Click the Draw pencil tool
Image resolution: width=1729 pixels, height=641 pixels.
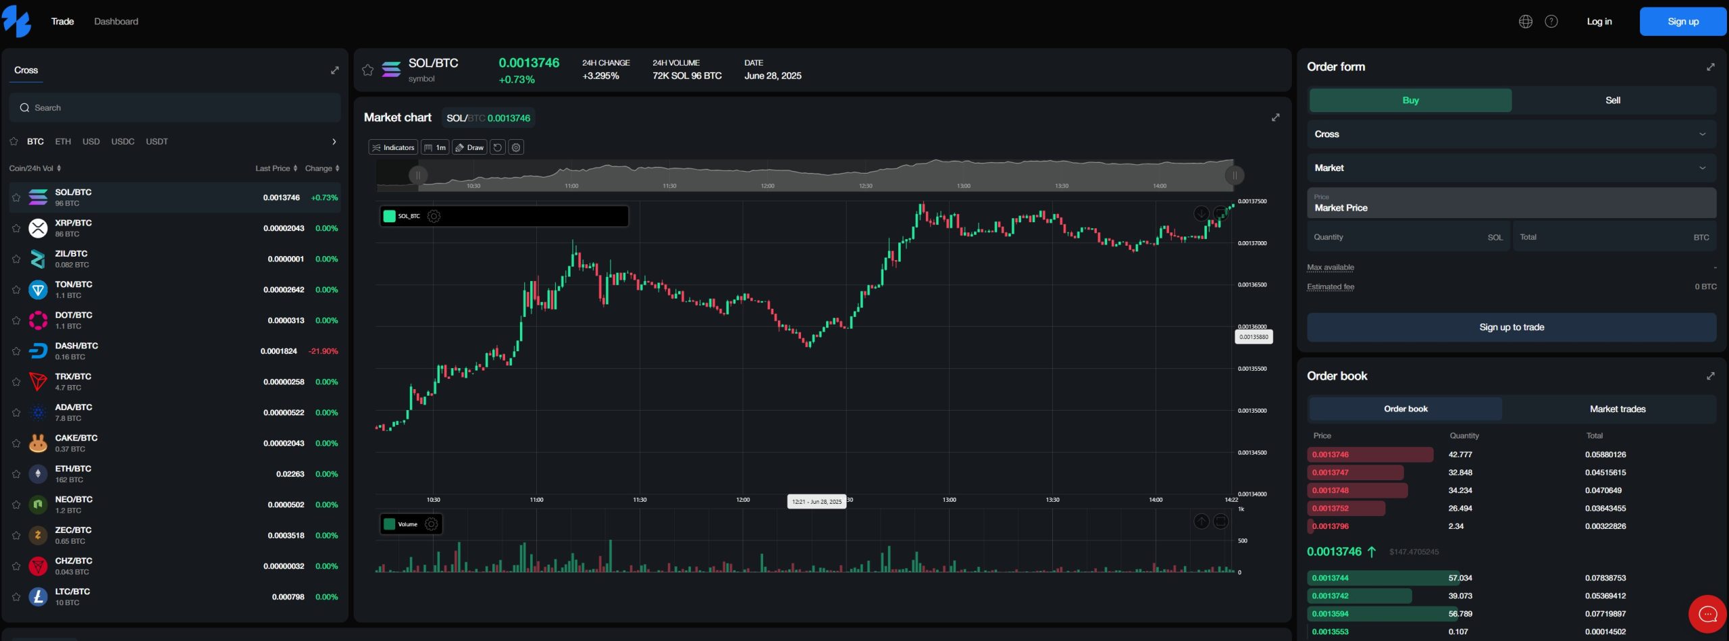click(x=469, y=147)
